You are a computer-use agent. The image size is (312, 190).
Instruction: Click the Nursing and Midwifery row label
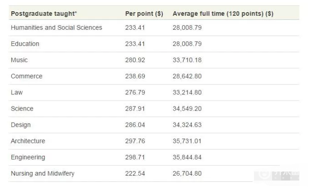pyautogui.click(x=43, y=173)
